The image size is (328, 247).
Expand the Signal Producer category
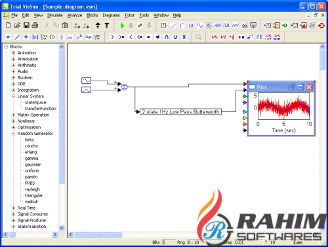point(13,220)
